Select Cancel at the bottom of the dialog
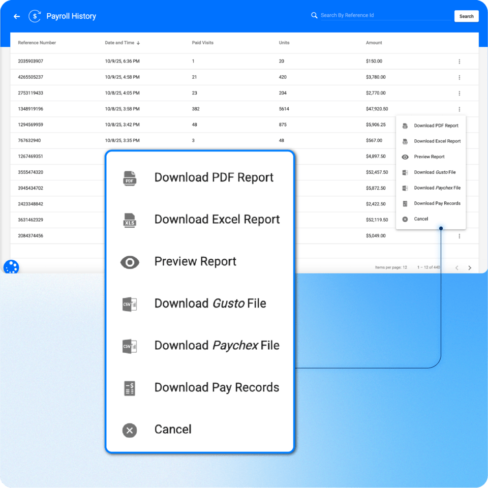Viewport: 488px width, 488px height. [172, 430]
